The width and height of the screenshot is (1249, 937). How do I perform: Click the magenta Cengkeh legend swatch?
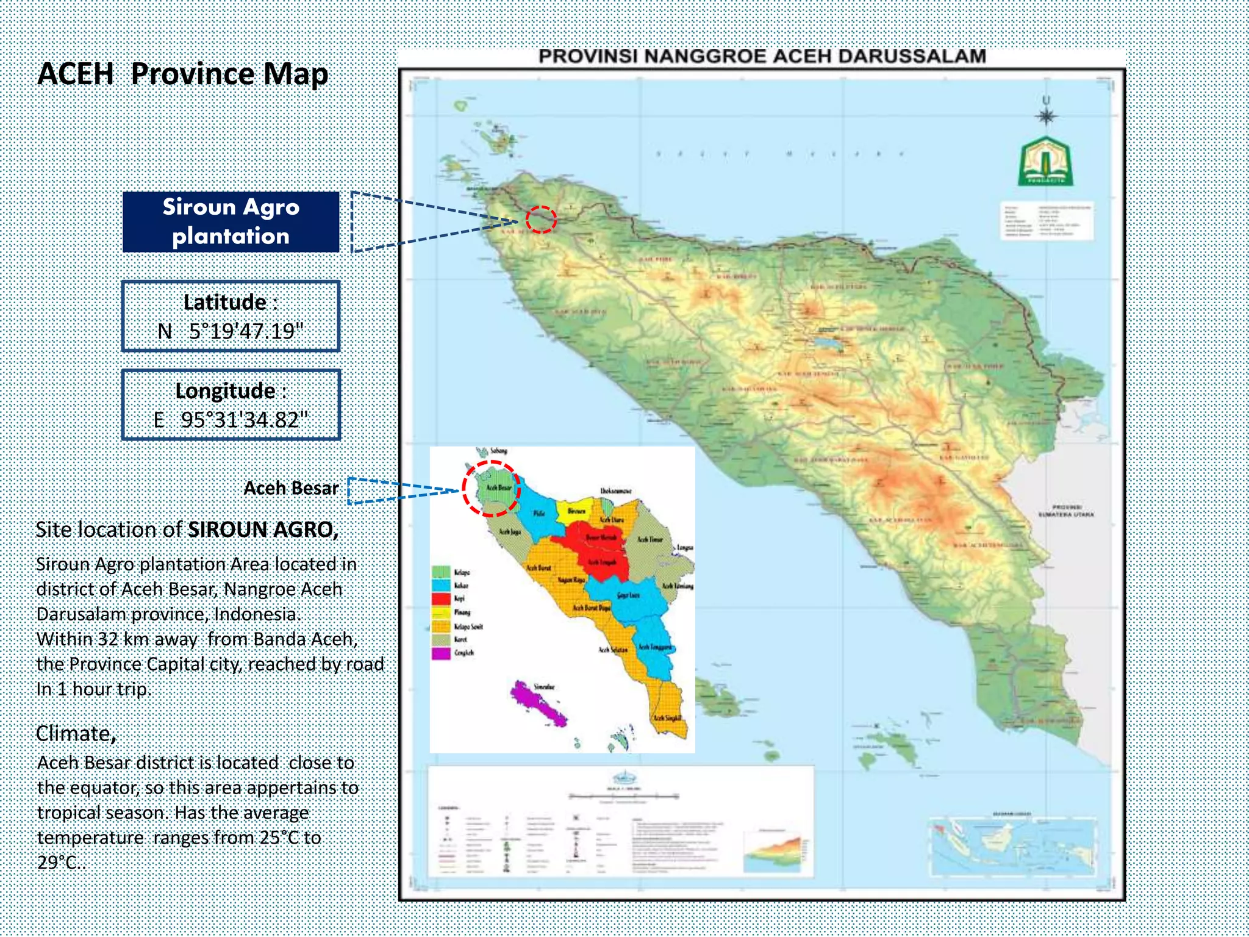(x=441, y=653)
